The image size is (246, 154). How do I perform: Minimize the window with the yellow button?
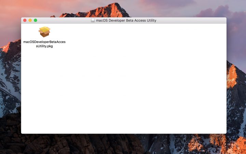point(30,20)
